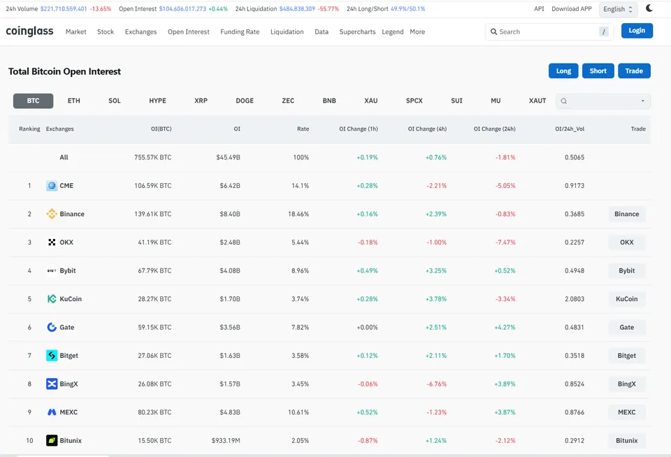This screenshot has width=671, height=457.
Task: Select the XRP coin tab
Action: pos(201,101)
